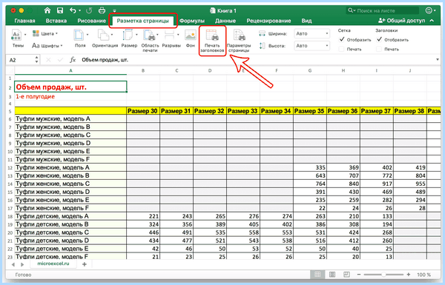This screenshot has height=285, width=445.
Task: Go to next sheet arrow
Action: (x=22, y=264)
